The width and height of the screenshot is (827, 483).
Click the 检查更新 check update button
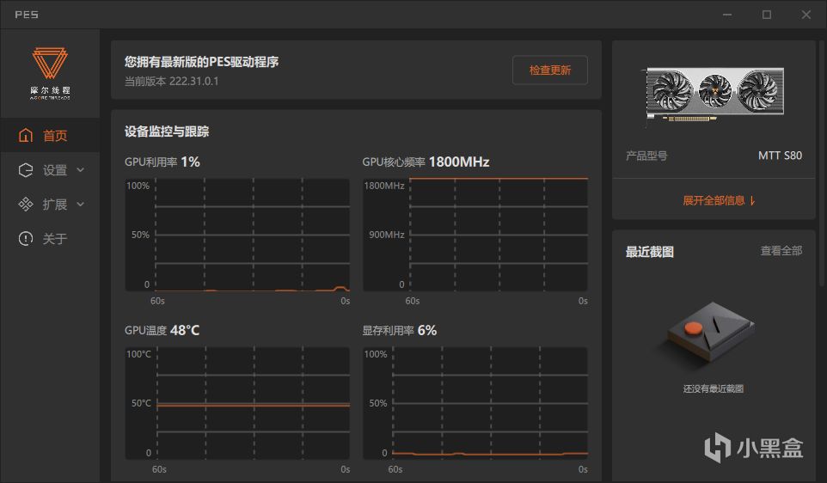point(550,70)
